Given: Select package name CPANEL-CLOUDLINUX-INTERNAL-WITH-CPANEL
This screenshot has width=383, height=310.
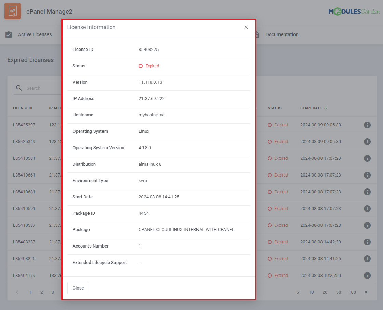Looking at the screenshot, I should coord(186,230).
